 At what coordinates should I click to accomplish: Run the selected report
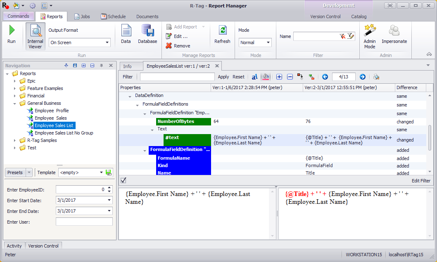coord(12,34)
